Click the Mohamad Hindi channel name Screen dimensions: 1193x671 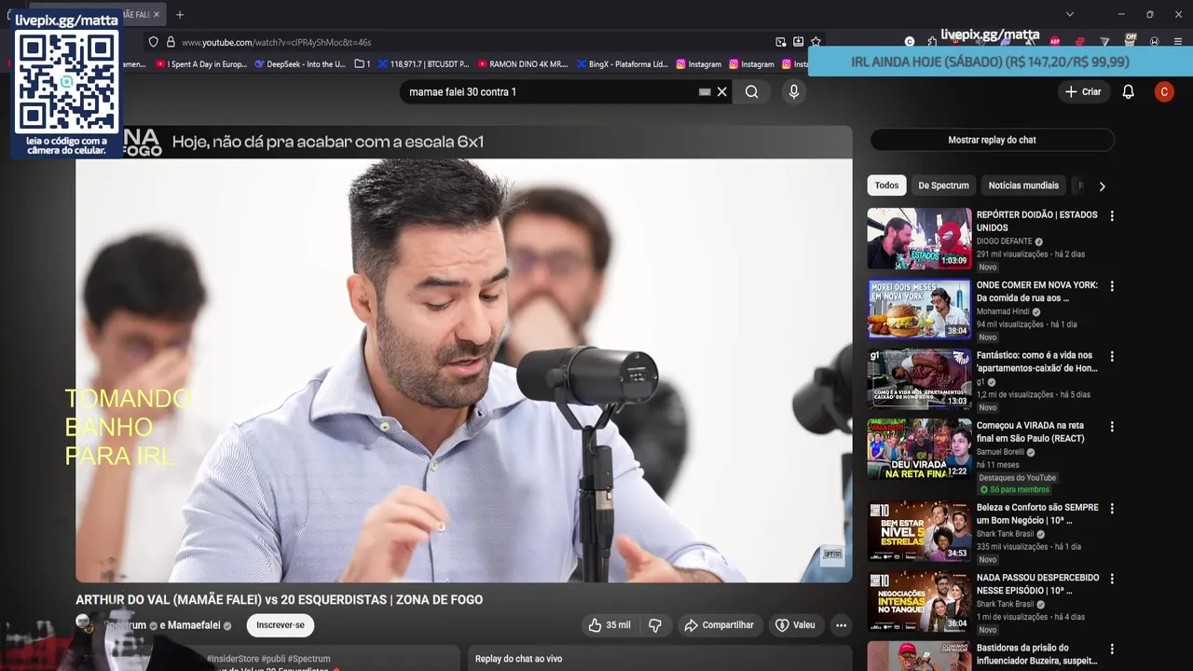point(1003,311)
